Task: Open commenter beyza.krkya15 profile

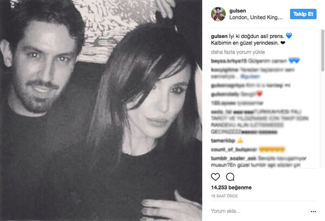Action: pyautogui.click(x=229, y=61)
